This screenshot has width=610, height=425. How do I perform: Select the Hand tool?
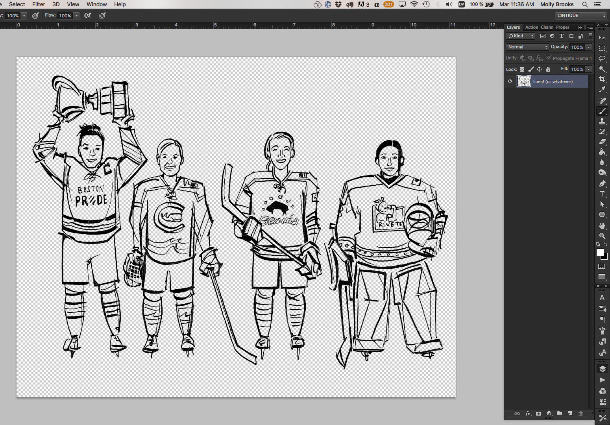tap(602, 226)
